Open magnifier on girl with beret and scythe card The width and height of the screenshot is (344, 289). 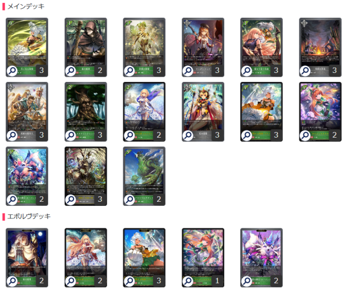[188, 71]
